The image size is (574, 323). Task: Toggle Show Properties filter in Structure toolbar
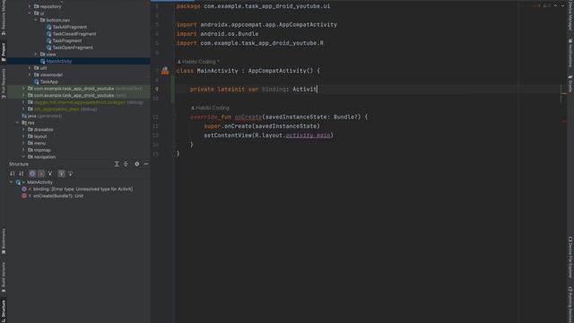click(x=32, y=173)
